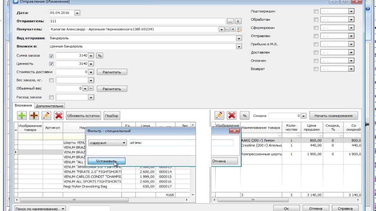The width and height of the screenshot is (376, 211).
Task: Click the pencil edit icon in right panel
Action: click(219, 116)
